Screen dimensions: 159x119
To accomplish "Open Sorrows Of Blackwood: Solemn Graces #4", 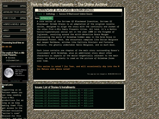I will click(x=57, y=98).
